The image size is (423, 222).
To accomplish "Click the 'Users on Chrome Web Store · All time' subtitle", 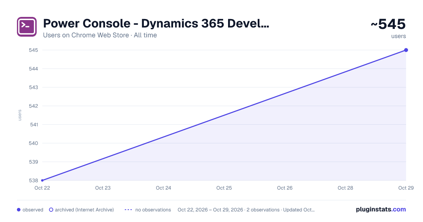I will coord(100,35).
